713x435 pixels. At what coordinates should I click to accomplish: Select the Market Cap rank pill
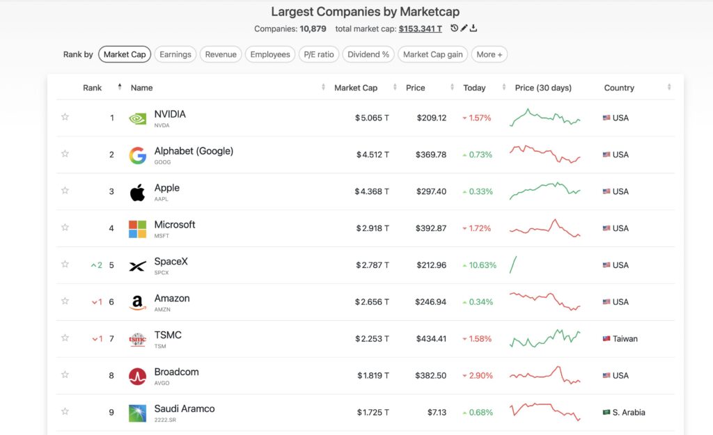coord(125,54)
